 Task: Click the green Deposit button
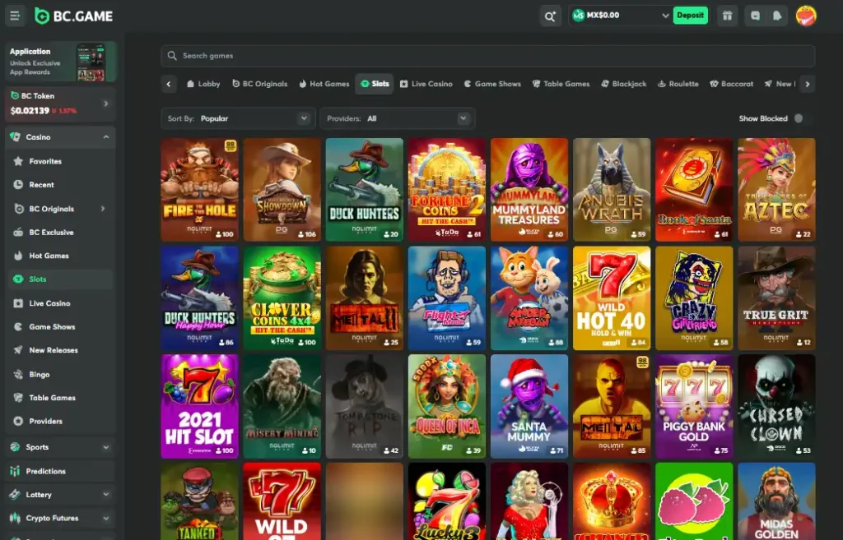point(691,16)
